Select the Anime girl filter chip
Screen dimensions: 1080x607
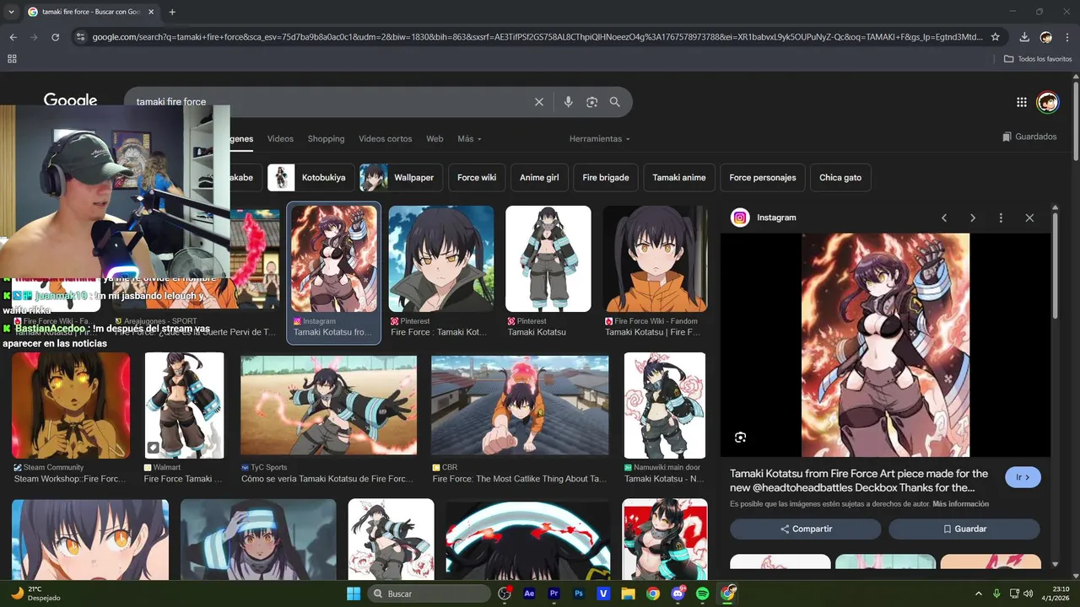539,178
